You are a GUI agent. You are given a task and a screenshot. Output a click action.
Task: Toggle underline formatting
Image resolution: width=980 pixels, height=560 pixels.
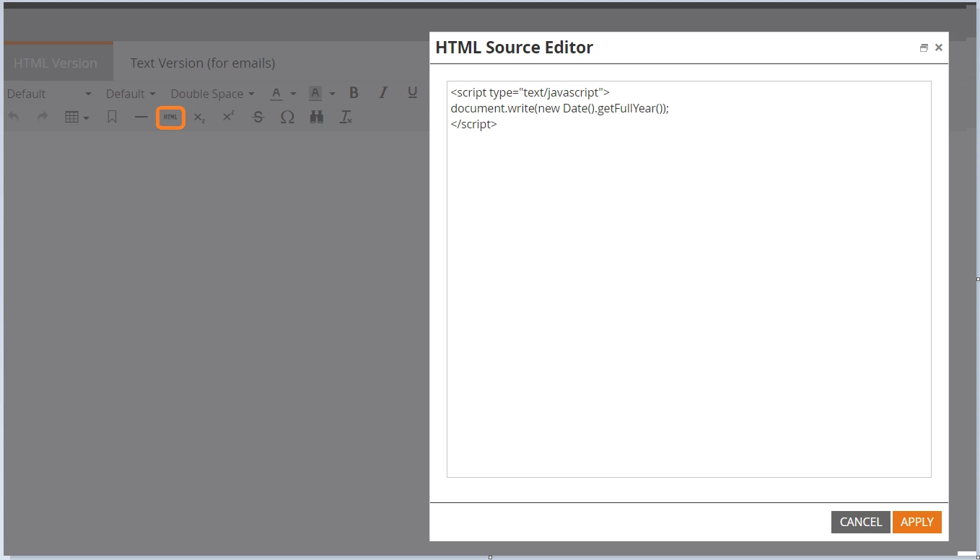coord(412,93)
